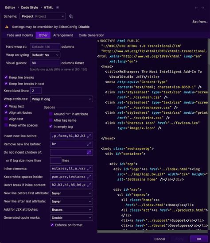Image resolution: width=210 pixels, height=243 pixels.
Task: Click '</head>' line in preview
Action: pos(108,138)
